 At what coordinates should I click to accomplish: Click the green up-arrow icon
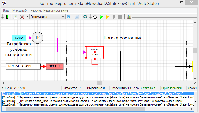point(7,17)
